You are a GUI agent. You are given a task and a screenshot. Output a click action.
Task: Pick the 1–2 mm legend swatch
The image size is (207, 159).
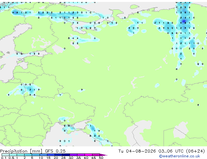[x=21, y=155]
